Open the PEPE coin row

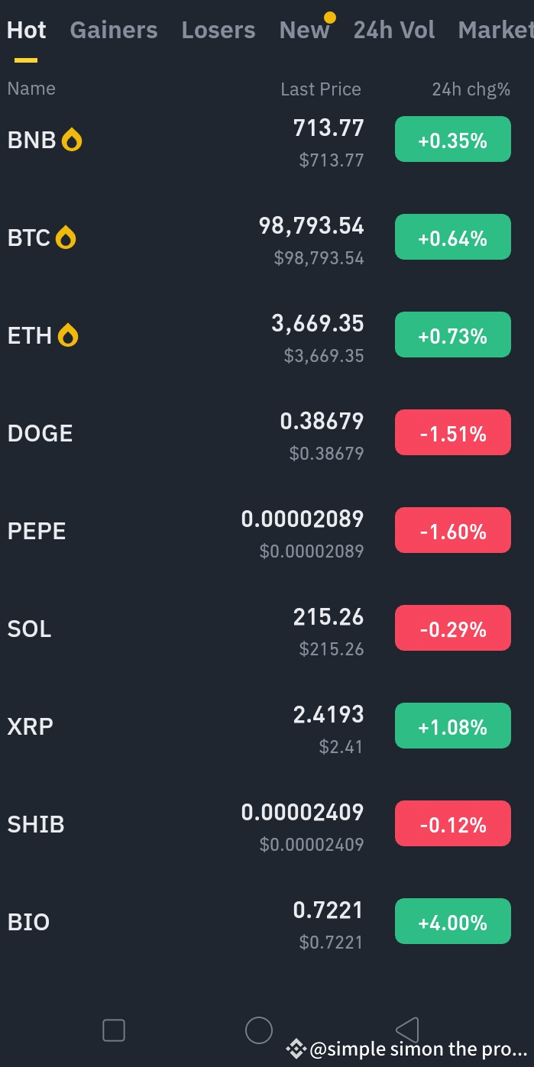click(x=37, y=532)
